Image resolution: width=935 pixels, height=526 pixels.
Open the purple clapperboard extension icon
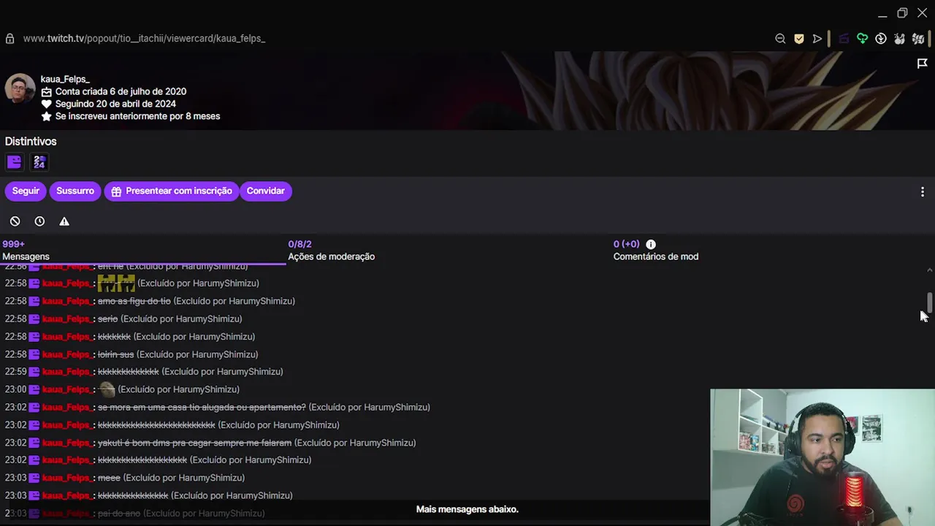[x=844, y=39]
